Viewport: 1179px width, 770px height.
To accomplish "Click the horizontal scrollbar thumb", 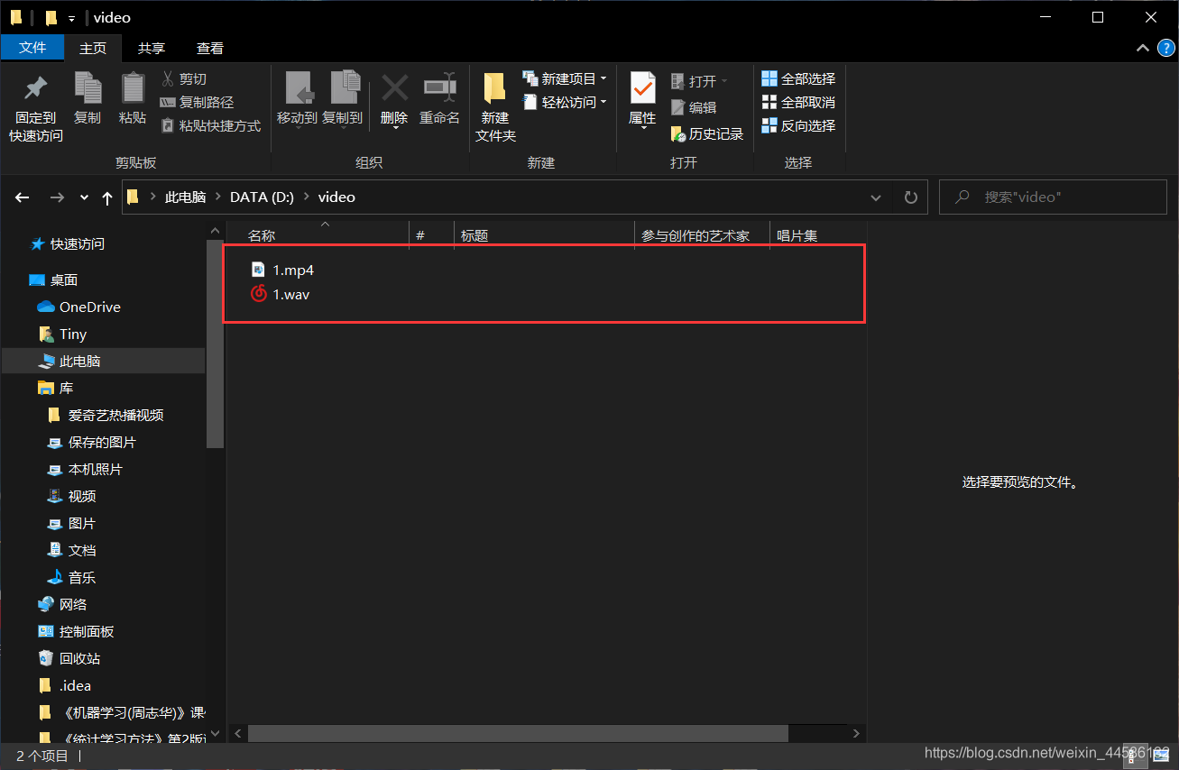I will (x=518, y=734).
